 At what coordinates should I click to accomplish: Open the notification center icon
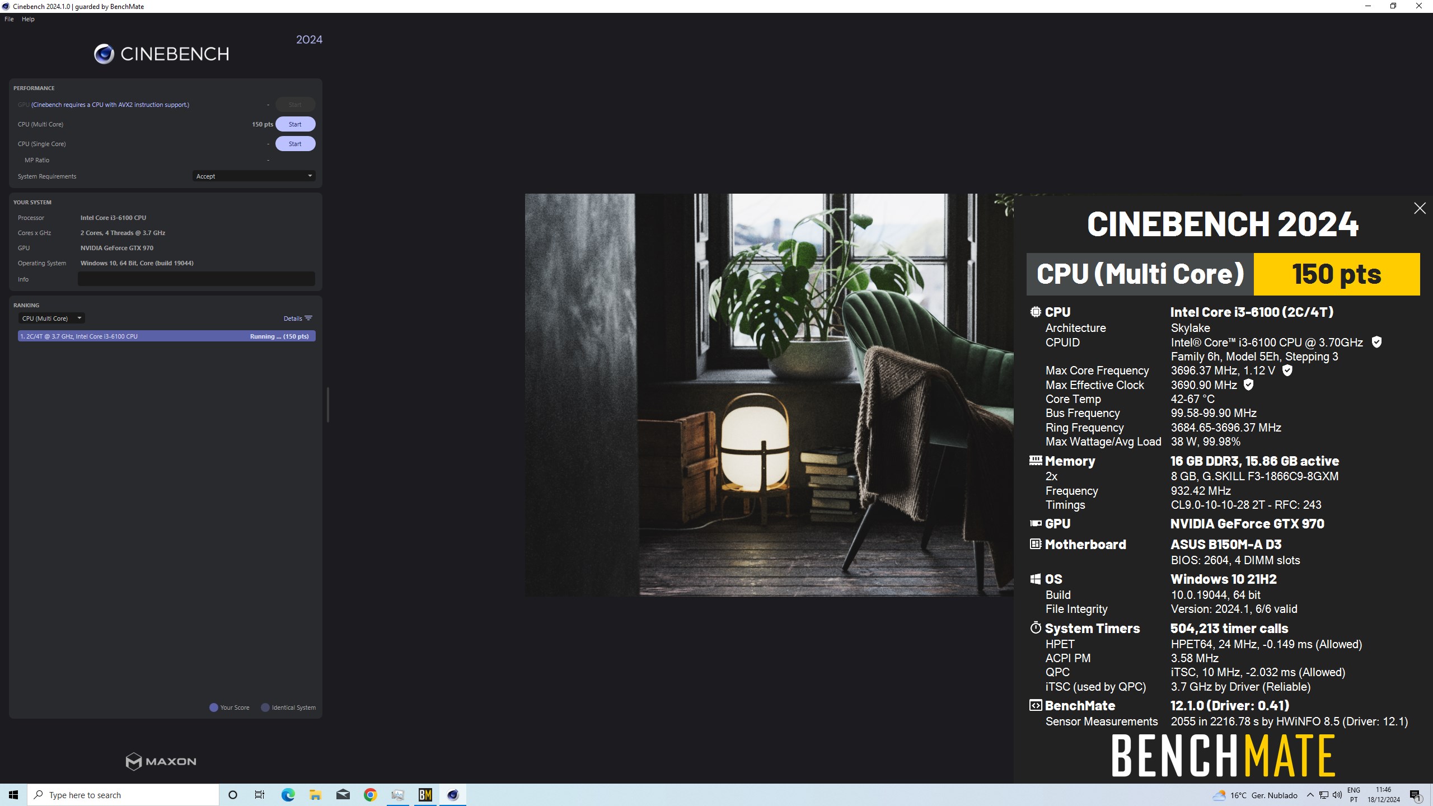(1416, 795)
